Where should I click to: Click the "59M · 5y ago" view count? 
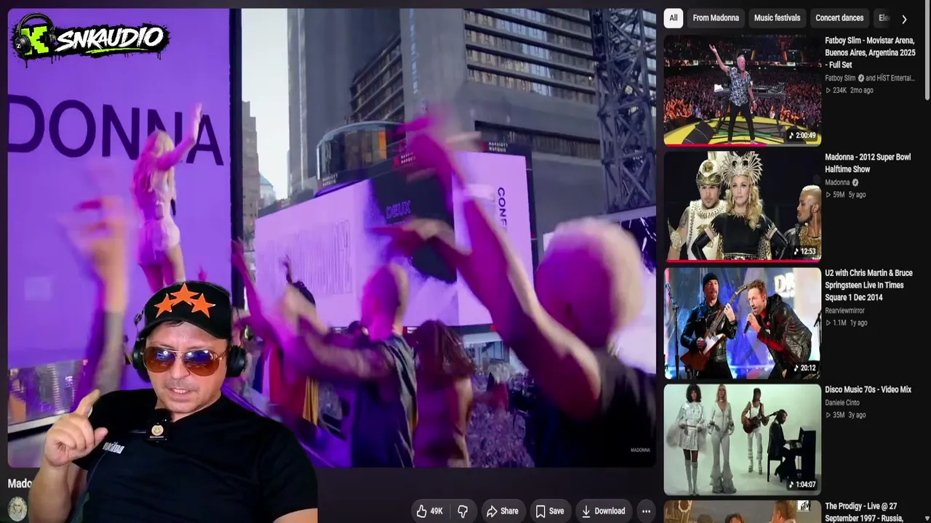845,195
